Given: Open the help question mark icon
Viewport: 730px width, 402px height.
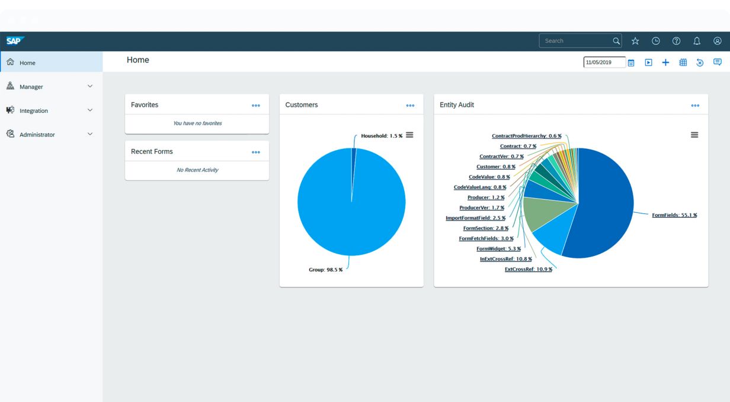Looking at the screenshot, I should [x=676, y=41].
